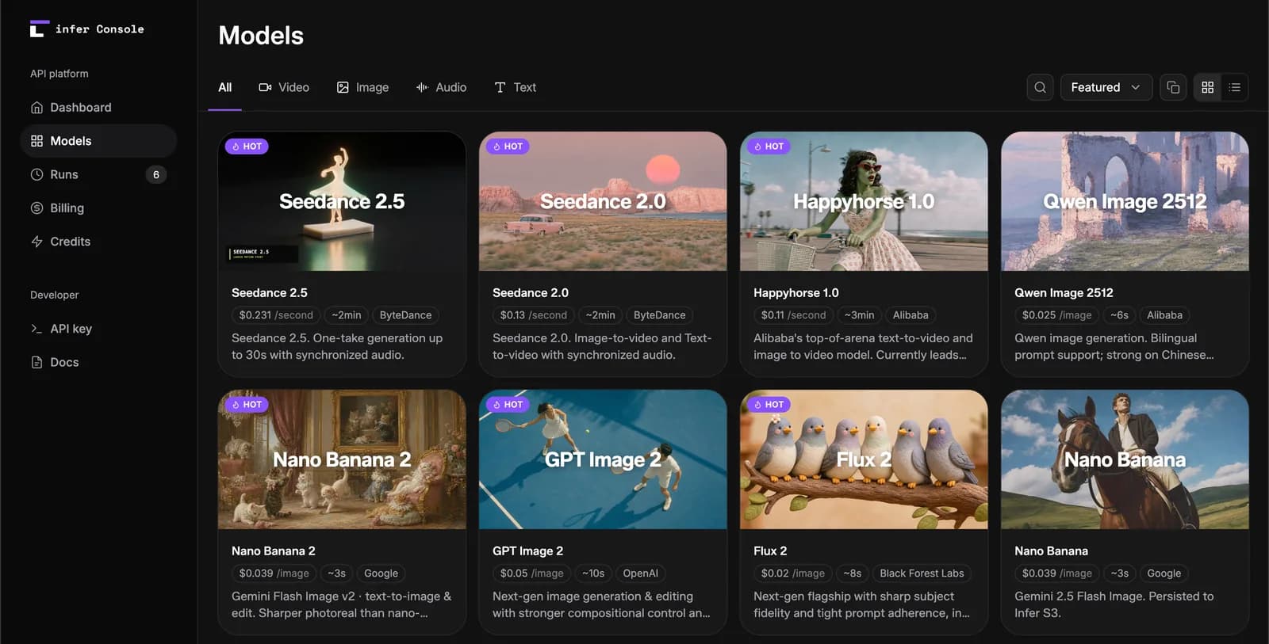Click the Black Forest Labs tag
1269x644 pixels.
click(922, 574)
